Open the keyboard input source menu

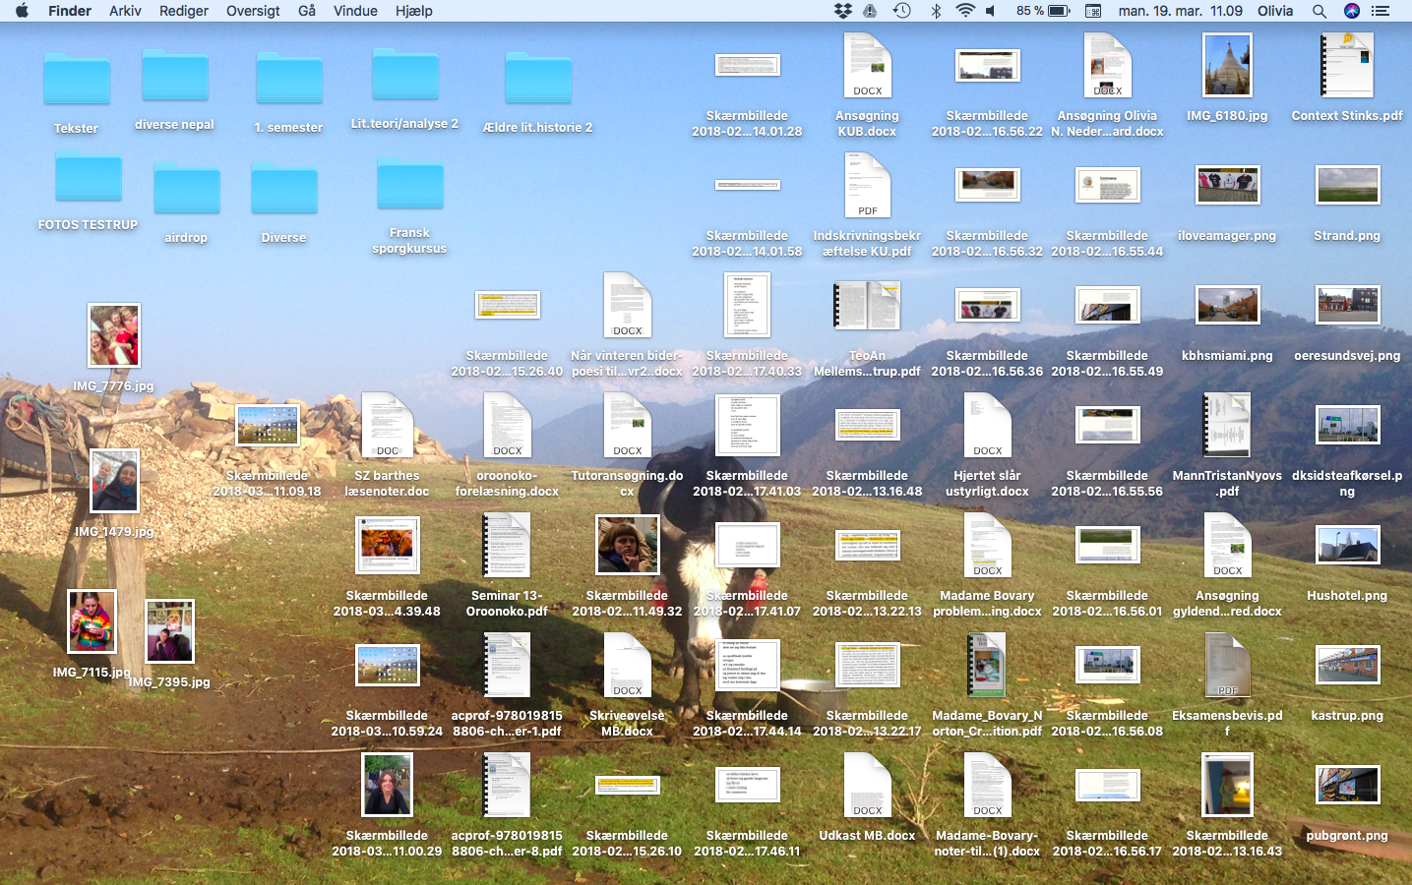point(1093,11)
